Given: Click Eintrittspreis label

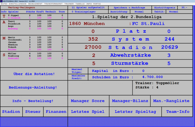Looking at the screenshot, I should tap(165, 7).
